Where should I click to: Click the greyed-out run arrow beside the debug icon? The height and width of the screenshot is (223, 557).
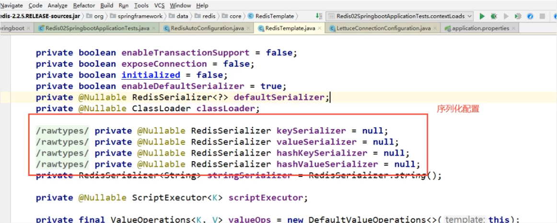tap(506, 16)
